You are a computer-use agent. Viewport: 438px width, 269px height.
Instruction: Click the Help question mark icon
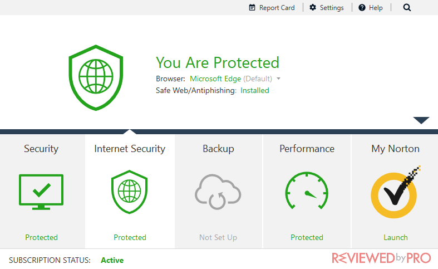coord(362,8)
